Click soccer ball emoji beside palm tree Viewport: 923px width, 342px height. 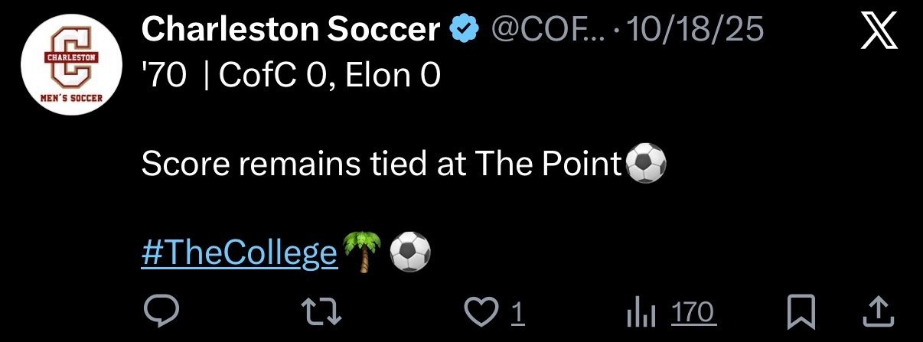coord(410,252)
